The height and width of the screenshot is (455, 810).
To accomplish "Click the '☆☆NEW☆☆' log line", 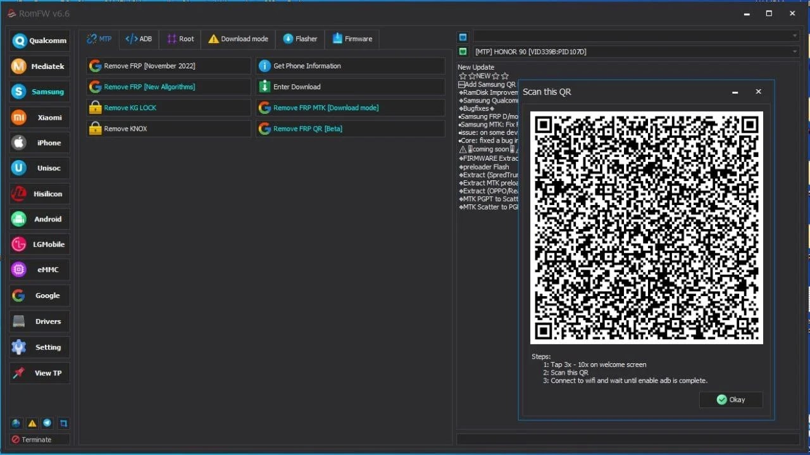I will [483, 76].
